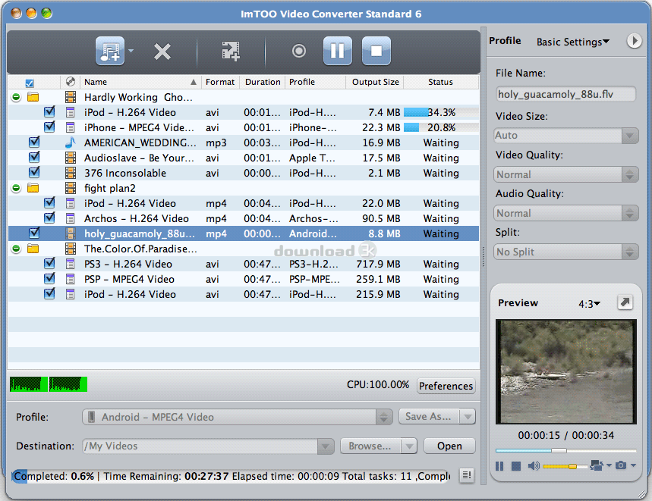652x501 pixels.
Task: Toggle the select-all checkbox in list header
Action: tap(29, 83)
